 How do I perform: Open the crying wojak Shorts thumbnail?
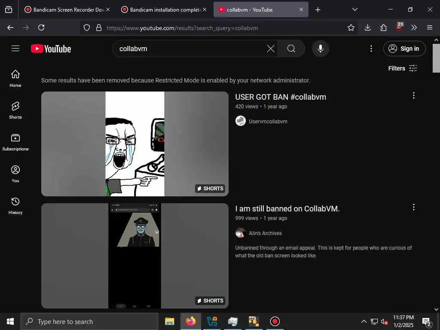[134, 144]
